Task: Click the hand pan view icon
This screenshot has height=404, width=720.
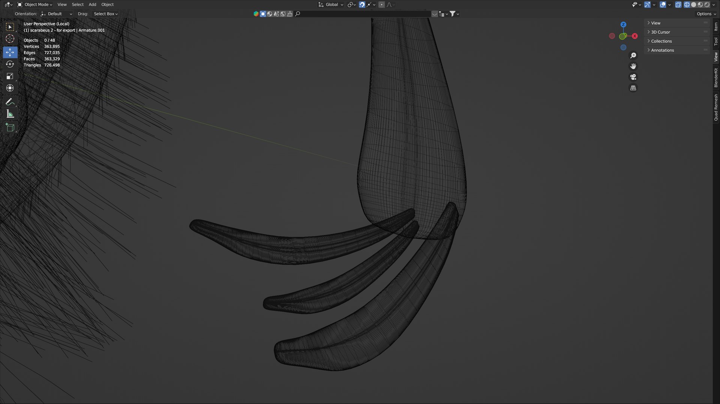Action: (633, 66)
